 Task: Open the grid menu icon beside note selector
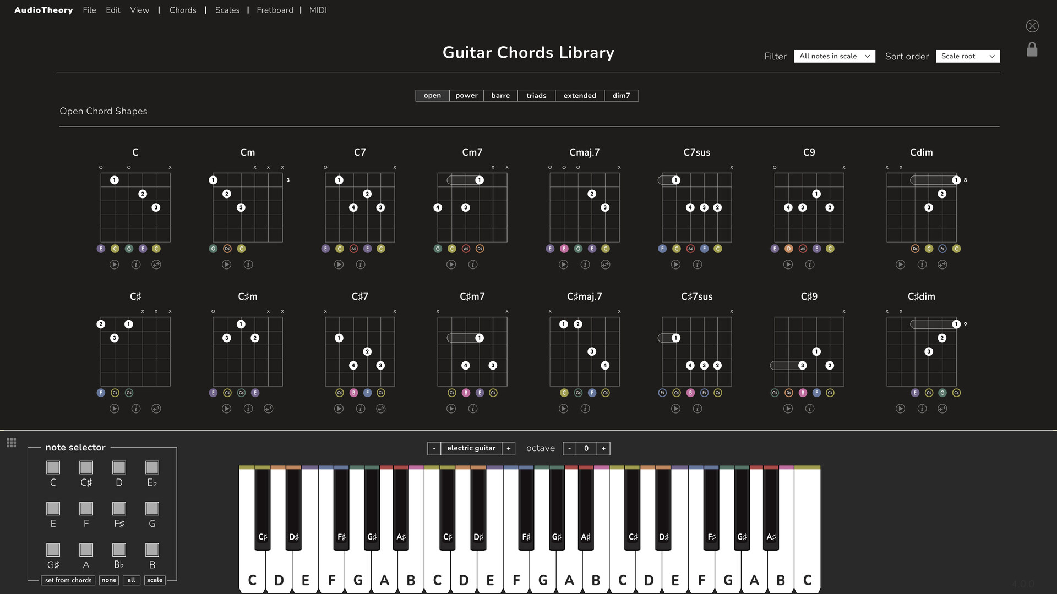pyautogui.click(x=12, y=443)
